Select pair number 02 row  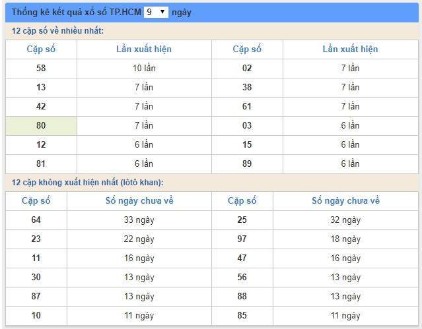pos(247,69)
